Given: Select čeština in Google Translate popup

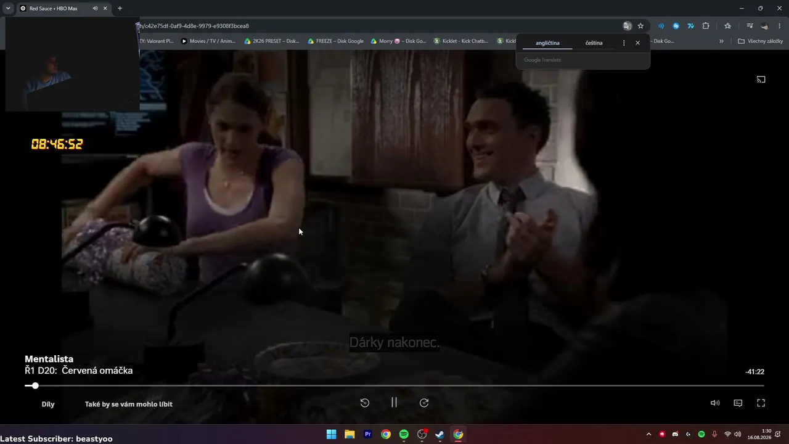Looking at the screenshot, I should [594, 43].
